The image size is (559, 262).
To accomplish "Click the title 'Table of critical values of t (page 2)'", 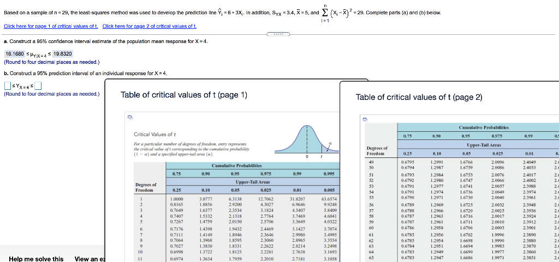I will coord(419,97).
